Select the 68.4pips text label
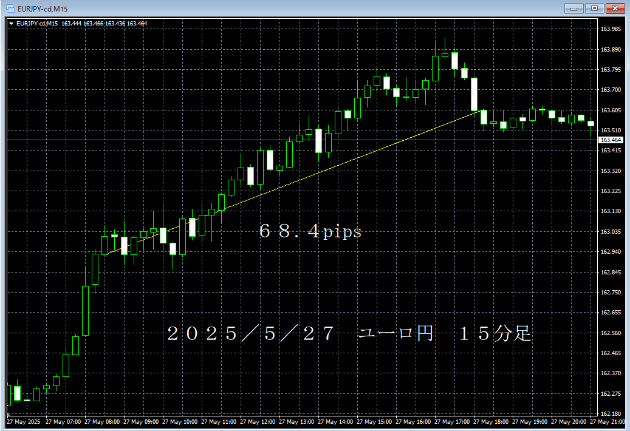Viewport: 630px width, 431px height. point(310,231)
